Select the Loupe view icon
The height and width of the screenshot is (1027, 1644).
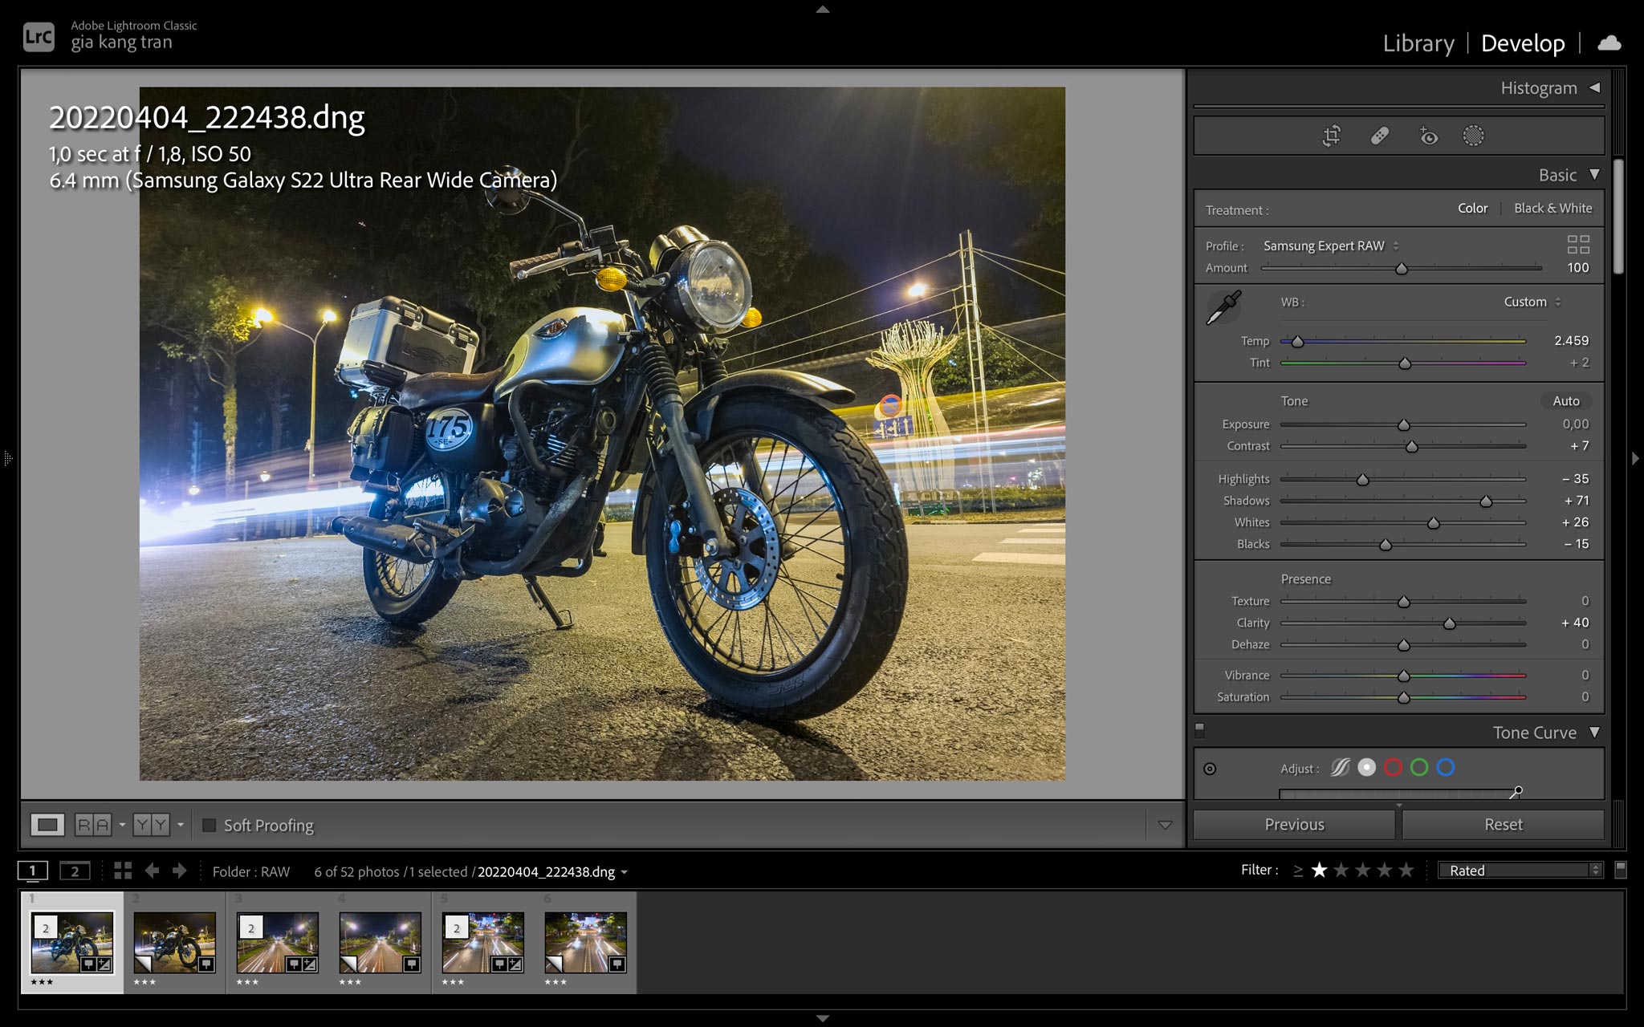click(x=47, y=825)
